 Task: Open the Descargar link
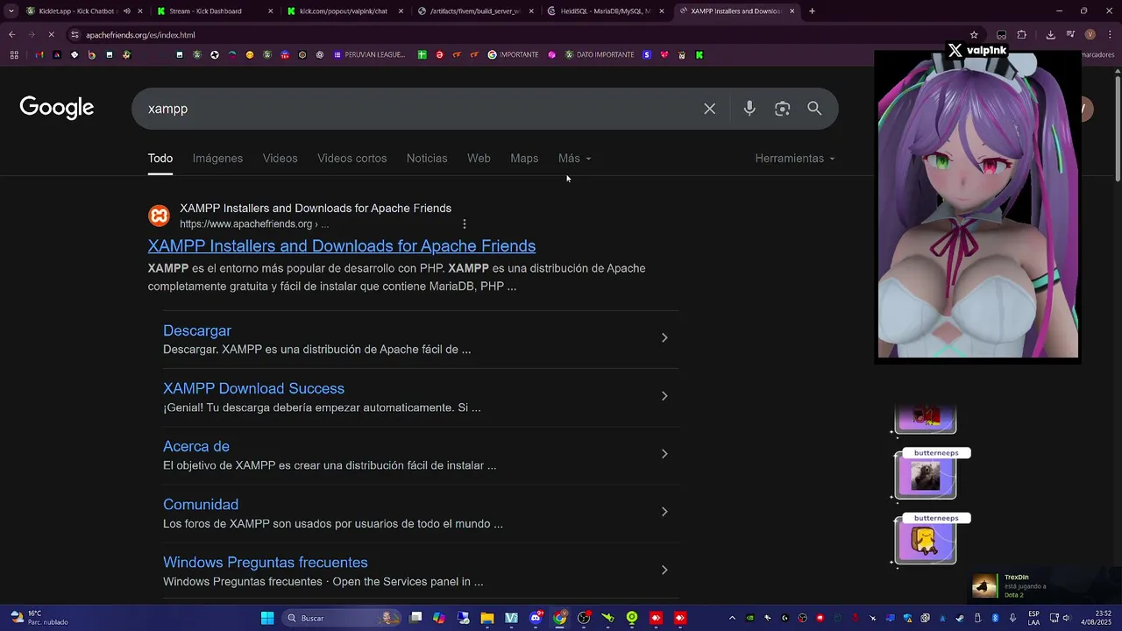(x=197, y=330)
